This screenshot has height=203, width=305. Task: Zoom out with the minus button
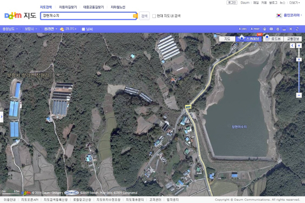(299, 96)
